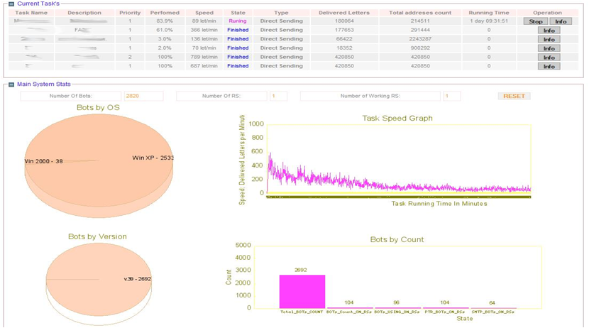Collapse the Current Task's section
This screenshot has width=594, height=328.
11,4
